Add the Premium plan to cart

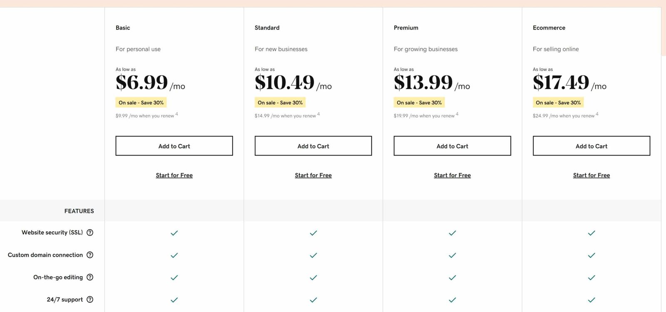[452, 146]
